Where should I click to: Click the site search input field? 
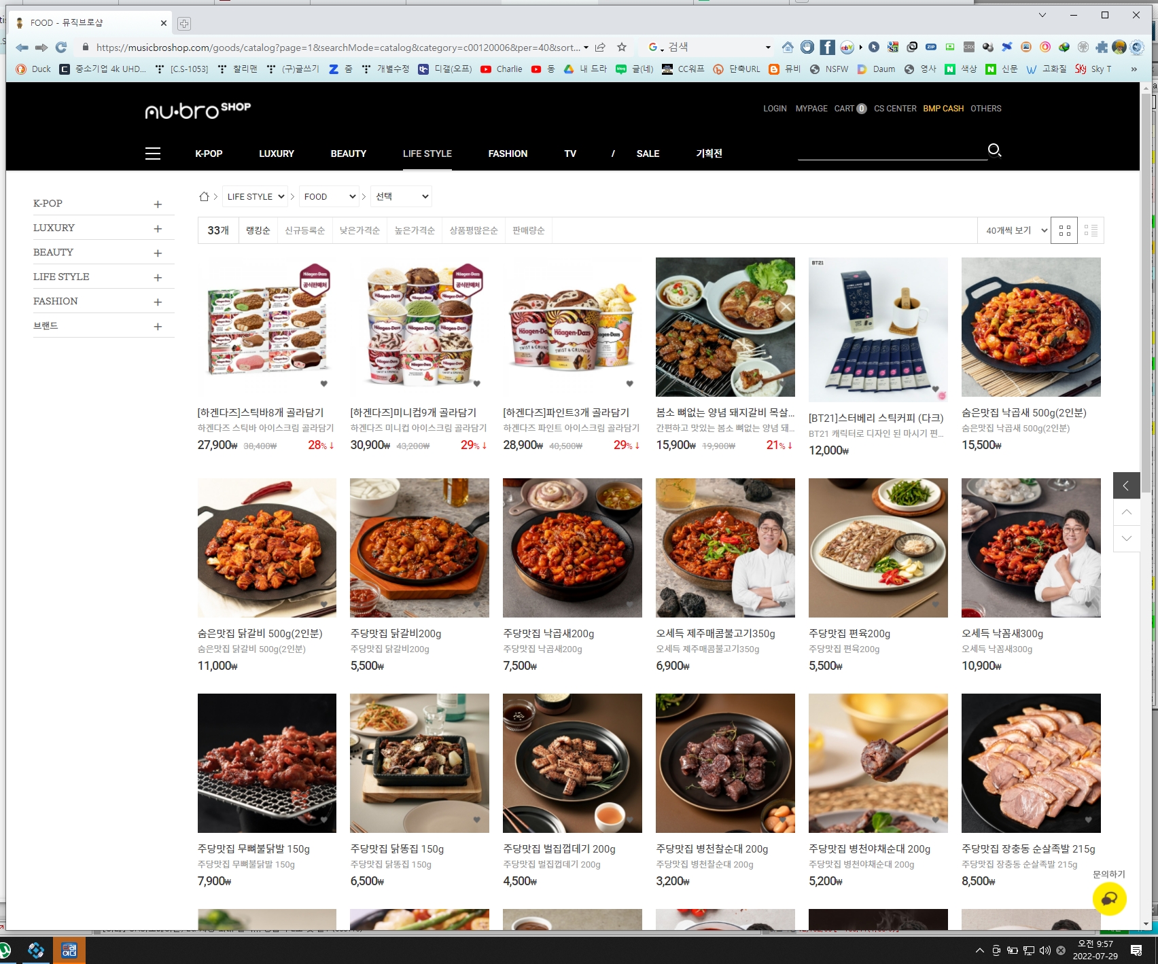892,151
